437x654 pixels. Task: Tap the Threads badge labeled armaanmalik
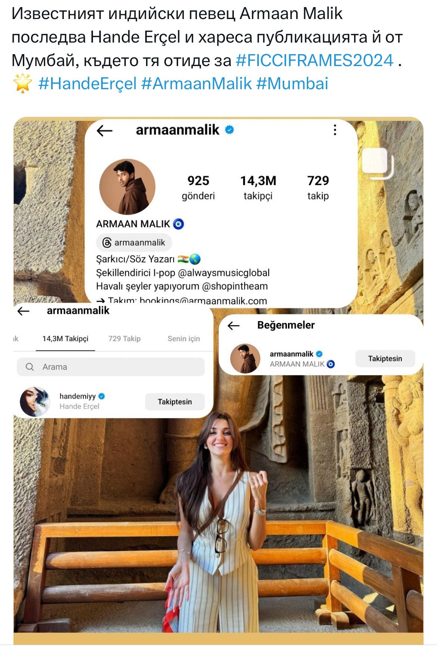pos(134,243)
